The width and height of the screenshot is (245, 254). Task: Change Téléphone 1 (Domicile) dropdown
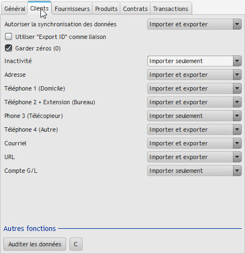[x=194, y=88]
